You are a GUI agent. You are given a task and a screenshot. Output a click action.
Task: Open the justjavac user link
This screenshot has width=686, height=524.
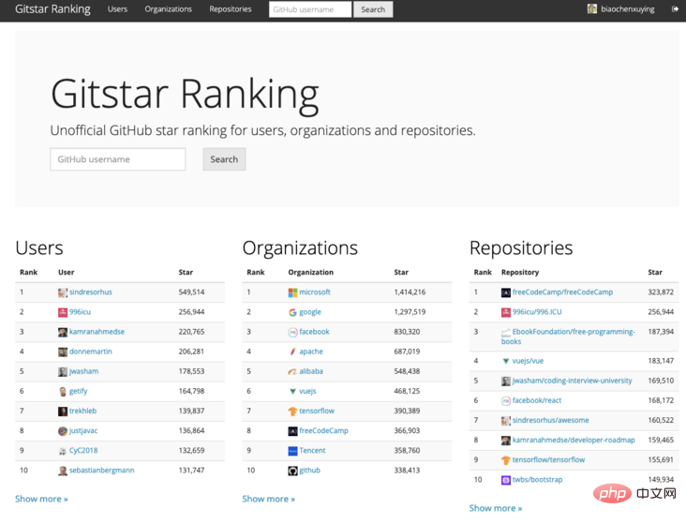pos(83,431)
